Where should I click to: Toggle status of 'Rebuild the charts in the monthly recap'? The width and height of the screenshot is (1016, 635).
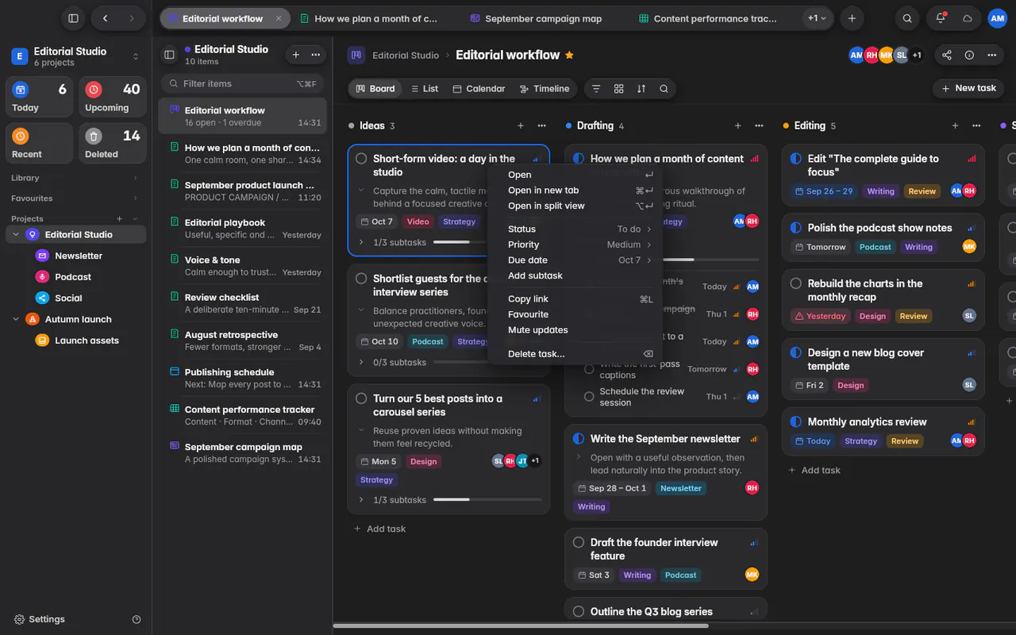[x=796, y=283]
